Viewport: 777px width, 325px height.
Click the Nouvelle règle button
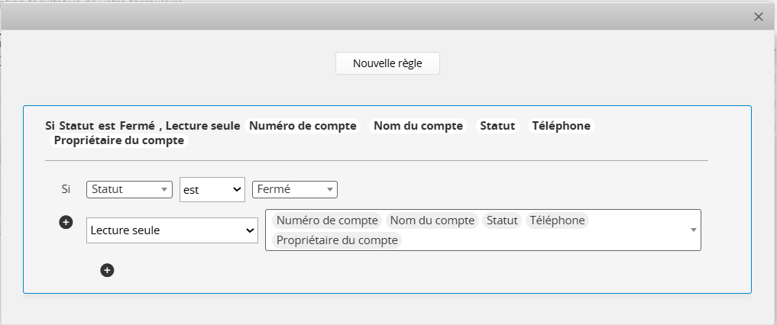point(387,63)
